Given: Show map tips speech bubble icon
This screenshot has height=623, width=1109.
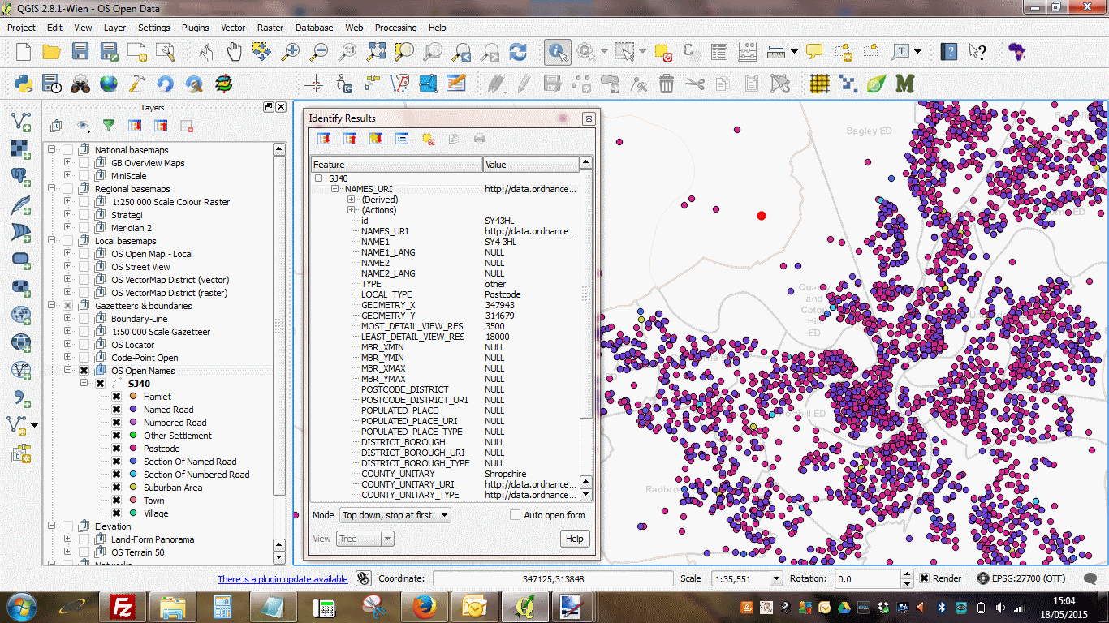Looking at the screenshot, I should 814,52.
